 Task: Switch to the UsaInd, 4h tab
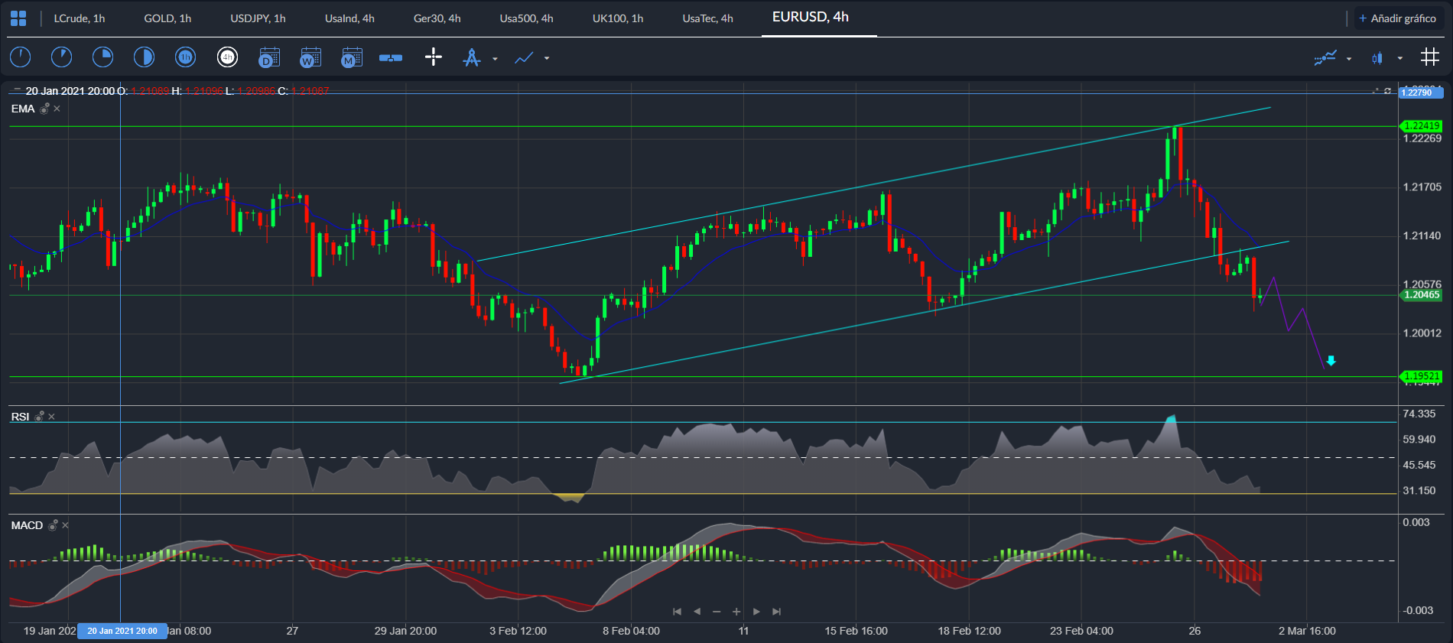coord(349,18)
